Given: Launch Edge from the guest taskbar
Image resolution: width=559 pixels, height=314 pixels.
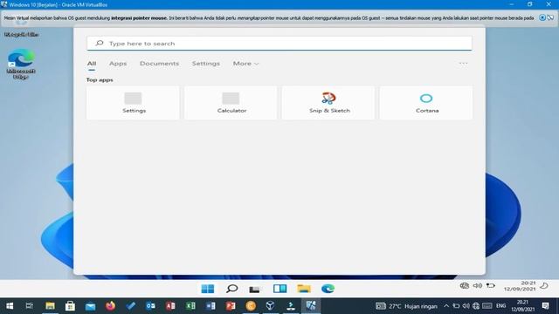Looking at the screenshot, I should point(328,289).
